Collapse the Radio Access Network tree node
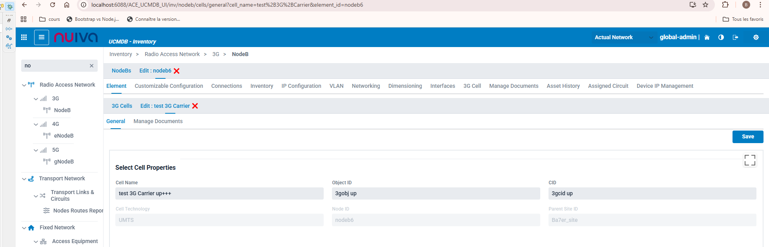769x247 pixels. point(24,85)
